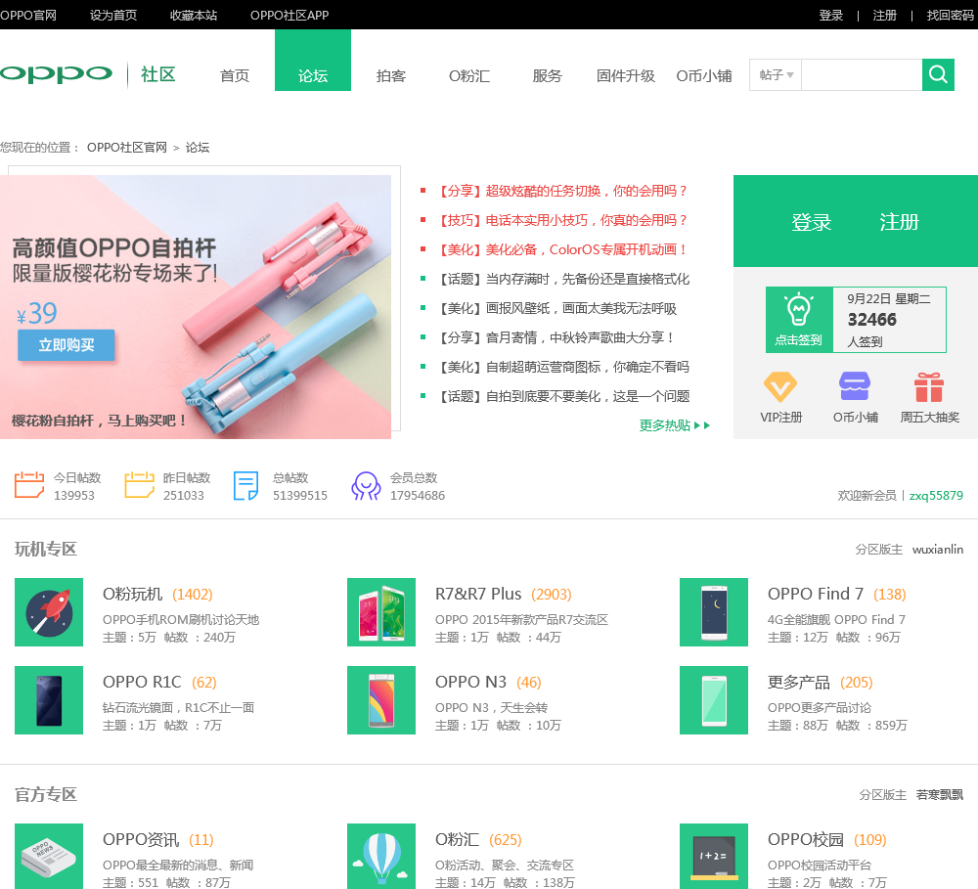Open the R7&R7 Plus phone icon

coord(381,612)
